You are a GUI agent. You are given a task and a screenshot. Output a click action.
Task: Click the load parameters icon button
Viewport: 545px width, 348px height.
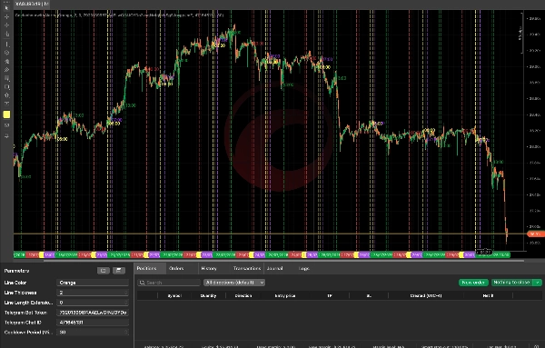(104, 271)
